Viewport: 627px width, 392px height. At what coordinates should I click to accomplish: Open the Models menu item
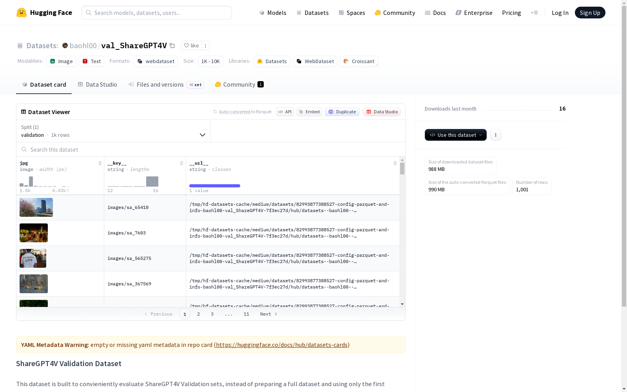pyautogui.click(x=273, y=13)
